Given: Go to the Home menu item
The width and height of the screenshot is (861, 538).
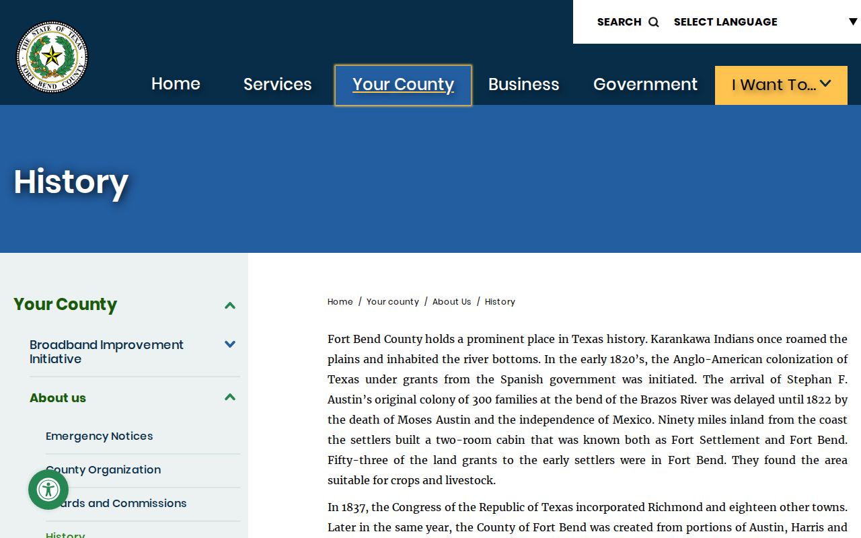Looking at the screenshot, I should click(x=176, y=84).
